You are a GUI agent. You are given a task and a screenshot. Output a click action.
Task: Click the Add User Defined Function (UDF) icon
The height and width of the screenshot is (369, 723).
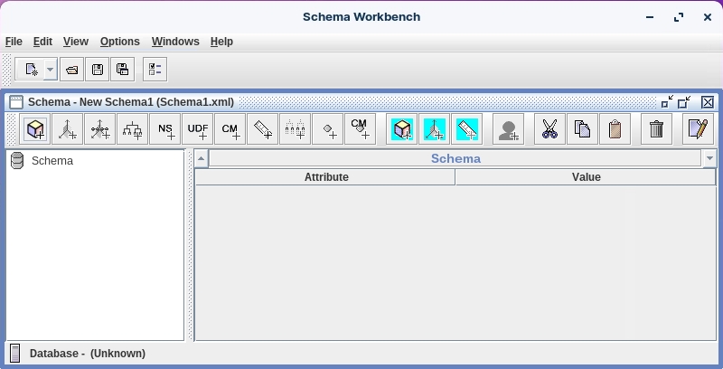(x=198, y=129)
